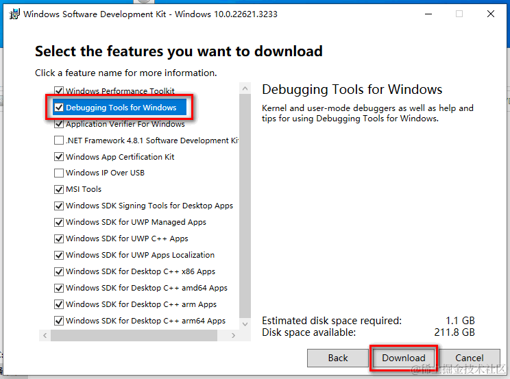Select Windows SDK for Desktop C++ arm64 Apps name

[146, 321]
